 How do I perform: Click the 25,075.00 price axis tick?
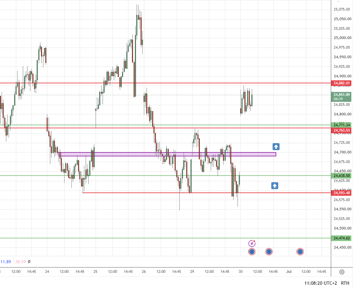(342, 10)
